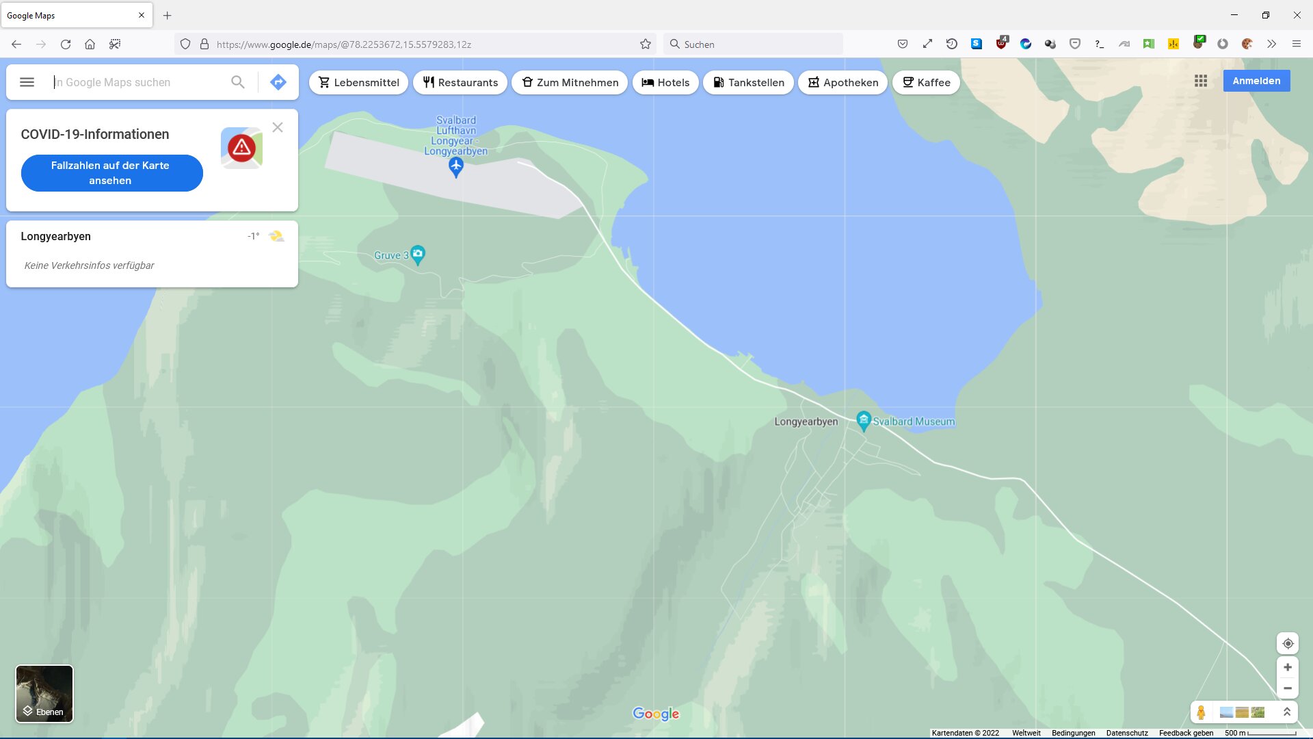Open the Google apps grid
Viewport: 1313px width, 739px height.
tap(1201, 81)
